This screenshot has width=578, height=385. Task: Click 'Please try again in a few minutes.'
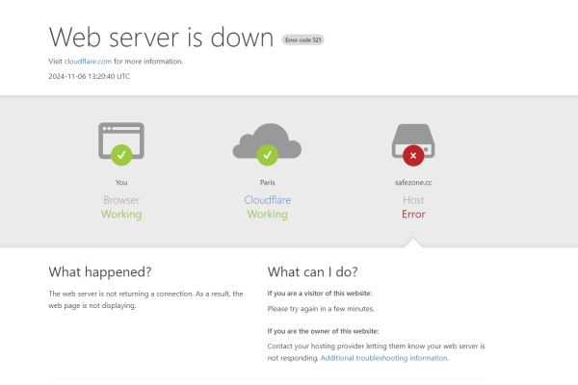pyautogui.click(x=321, y=309)
